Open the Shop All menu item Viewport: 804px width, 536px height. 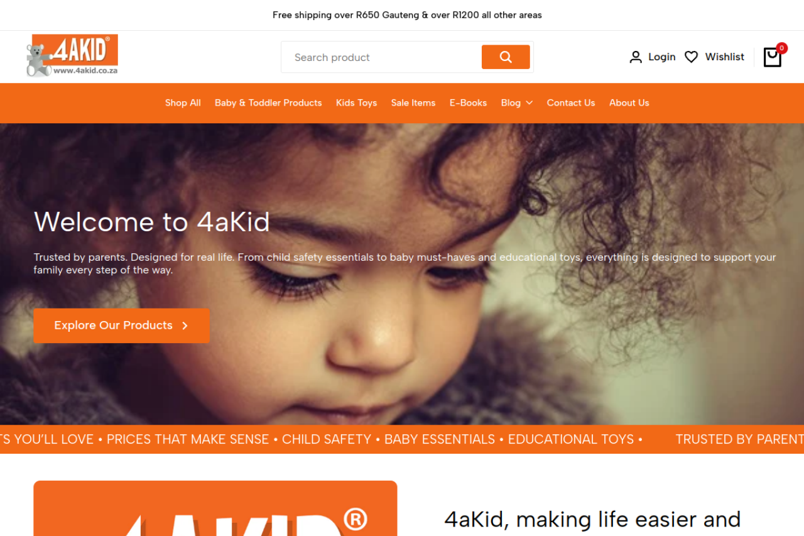point(183,103)
